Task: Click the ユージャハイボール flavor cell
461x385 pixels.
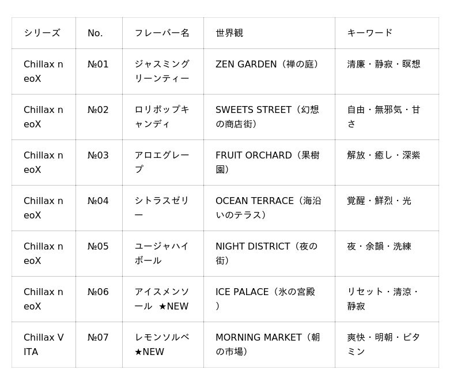Action: [162, 254]
